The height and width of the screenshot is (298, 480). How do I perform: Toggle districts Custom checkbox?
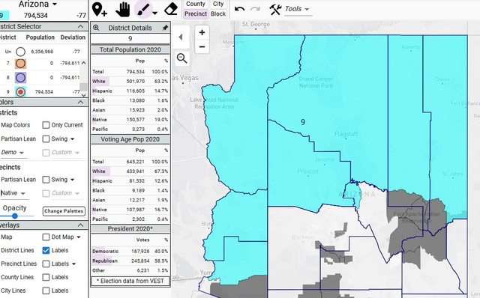(x=46, y=153)
